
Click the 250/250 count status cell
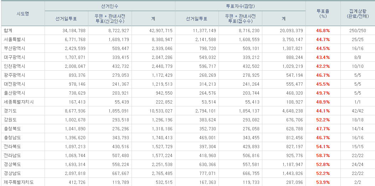pos(358,31)
